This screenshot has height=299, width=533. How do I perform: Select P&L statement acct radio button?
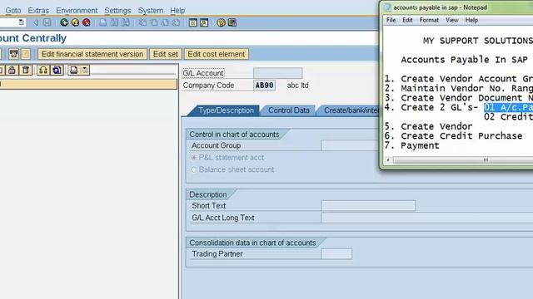tap(194, 158)
